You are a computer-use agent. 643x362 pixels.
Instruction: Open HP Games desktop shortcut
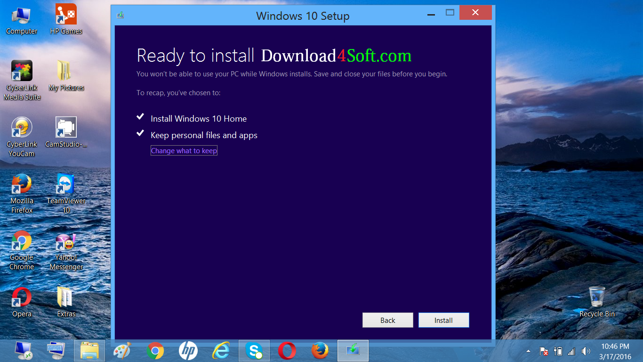[66, 20]
